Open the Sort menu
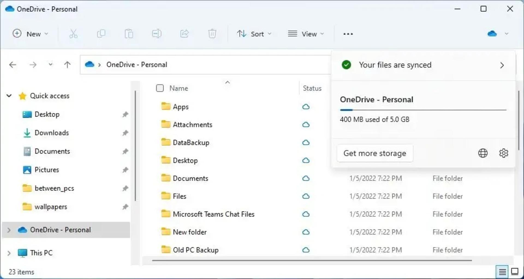Viewport: 524px width, 279px height. click(254, 34)
